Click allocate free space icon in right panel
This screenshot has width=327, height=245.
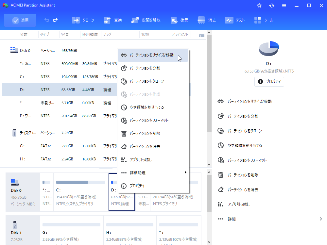(221, 145)
